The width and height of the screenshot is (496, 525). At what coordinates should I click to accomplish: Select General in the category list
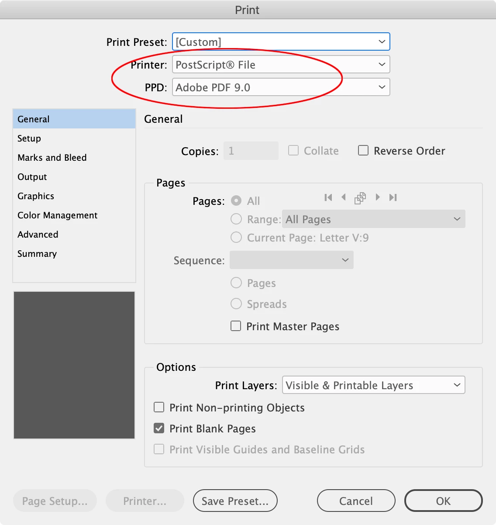74,119
